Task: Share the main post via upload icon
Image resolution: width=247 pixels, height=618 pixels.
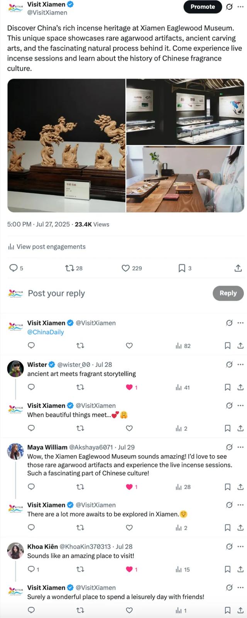Action: 238,268
